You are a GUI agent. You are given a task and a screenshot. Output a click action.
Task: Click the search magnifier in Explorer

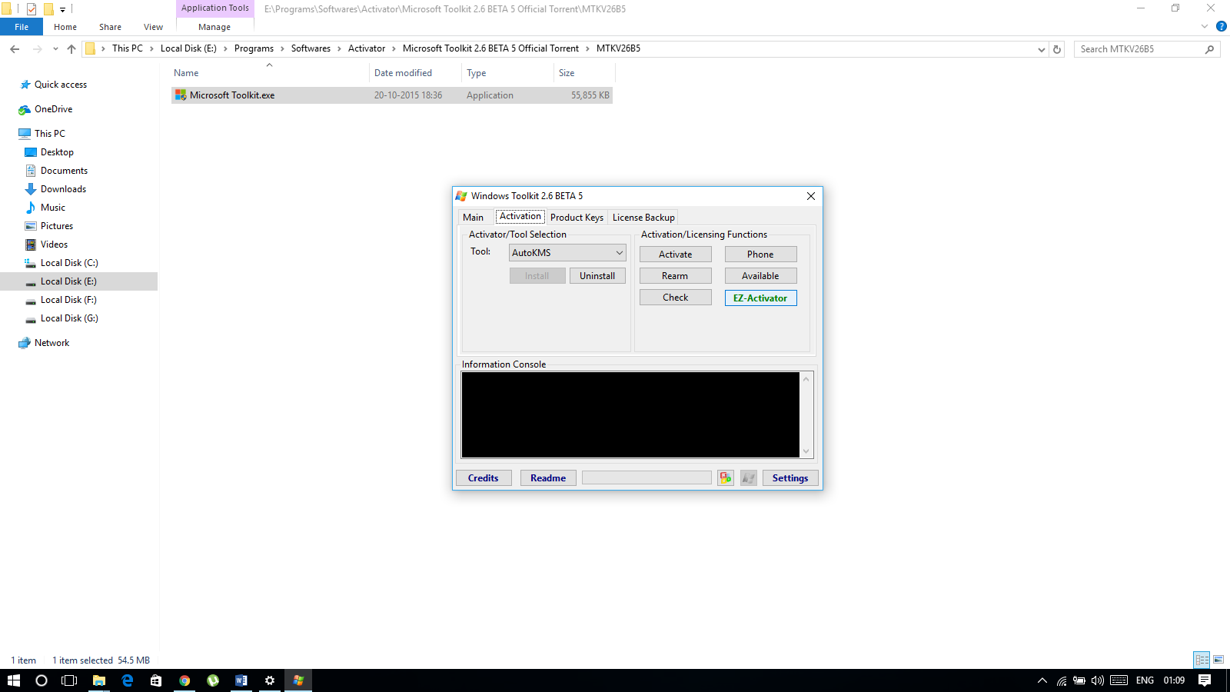(1209, 49)
